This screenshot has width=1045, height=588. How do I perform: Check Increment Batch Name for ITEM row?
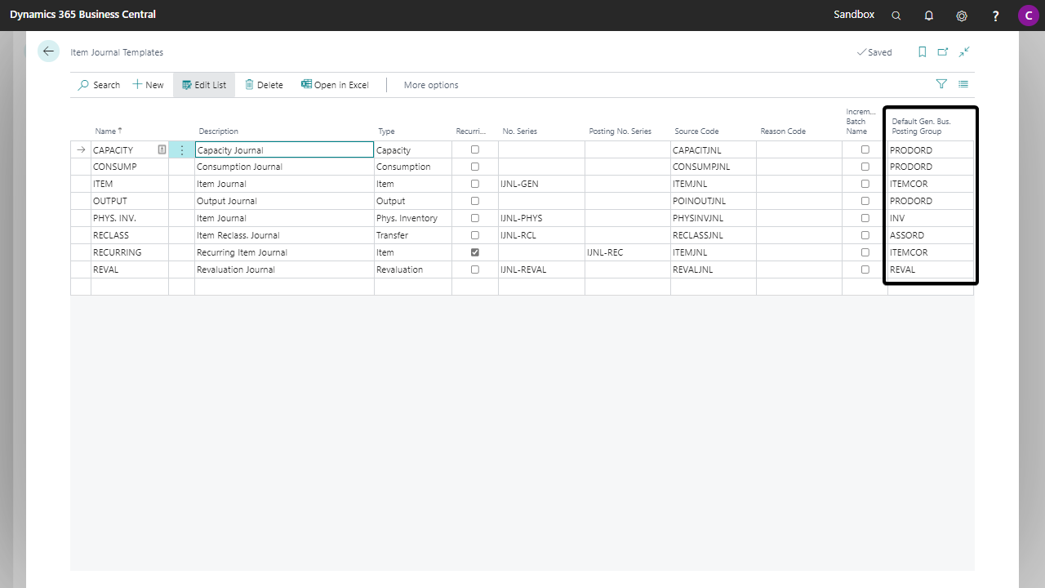pos(865,184)
